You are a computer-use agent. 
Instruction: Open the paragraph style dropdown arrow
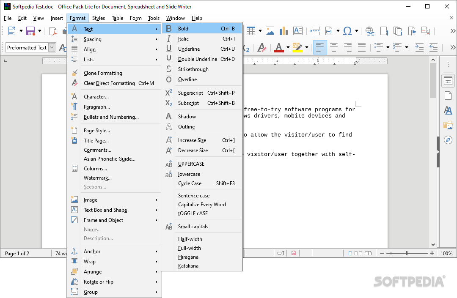[x=52, y=47]
